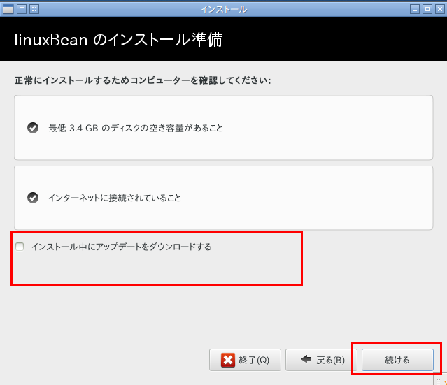
Task: Maximize the インストール window
Action: (x=427, y=9)
